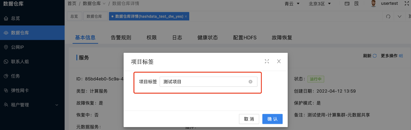Open the 数据仓库 breadcrumb dropdown
Viewport: 411px width, 130px height.
pos(94,3)
